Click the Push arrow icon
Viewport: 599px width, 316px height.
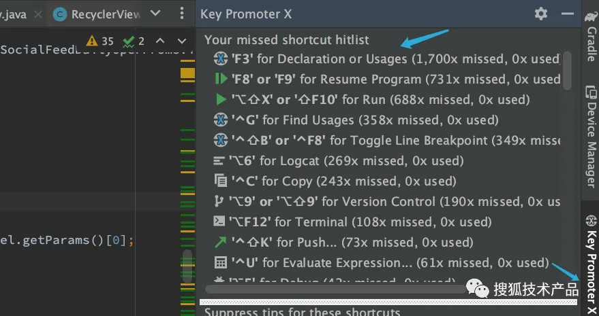[x=219, y=243]
